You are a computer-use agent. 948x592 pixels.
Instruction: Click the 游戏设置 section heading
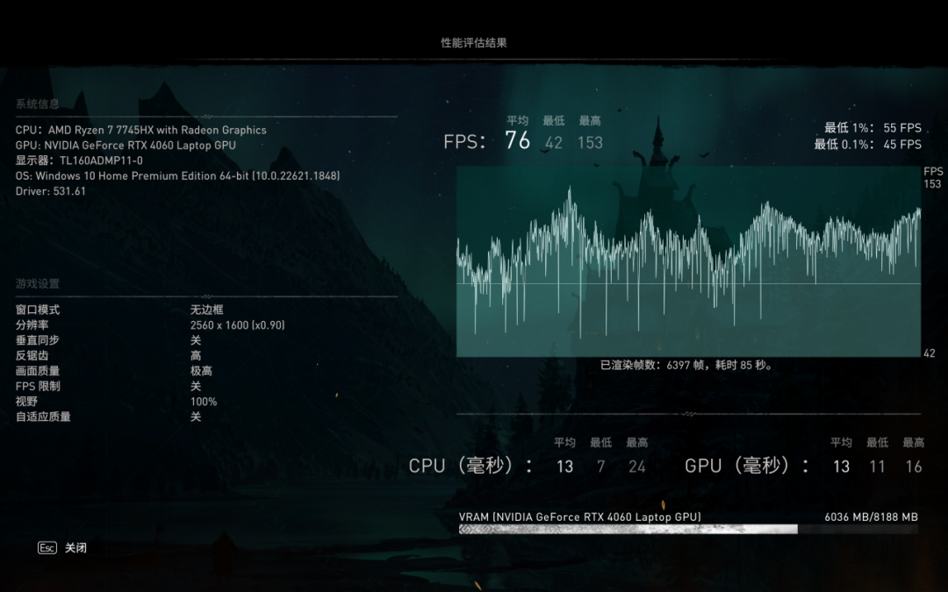38,284
